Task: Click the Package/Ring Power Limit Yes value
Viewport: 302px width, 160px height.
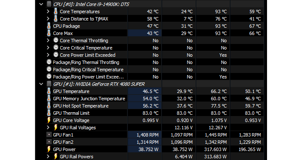Action: [223, 77]
